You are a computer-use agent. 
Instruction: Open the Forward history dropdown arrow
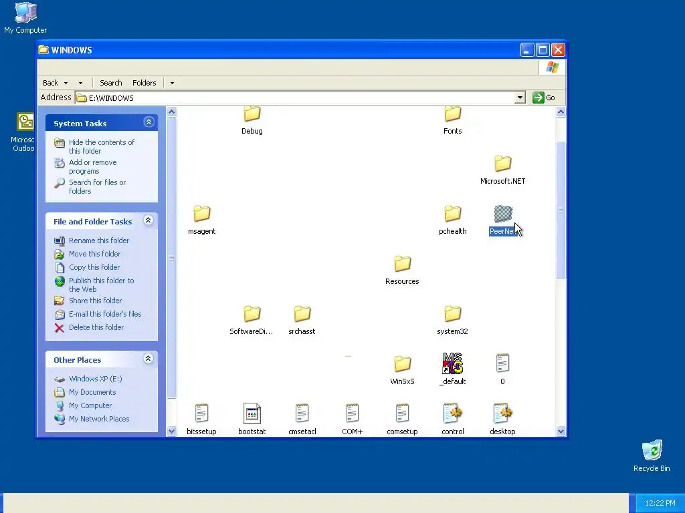pos(80,83)
